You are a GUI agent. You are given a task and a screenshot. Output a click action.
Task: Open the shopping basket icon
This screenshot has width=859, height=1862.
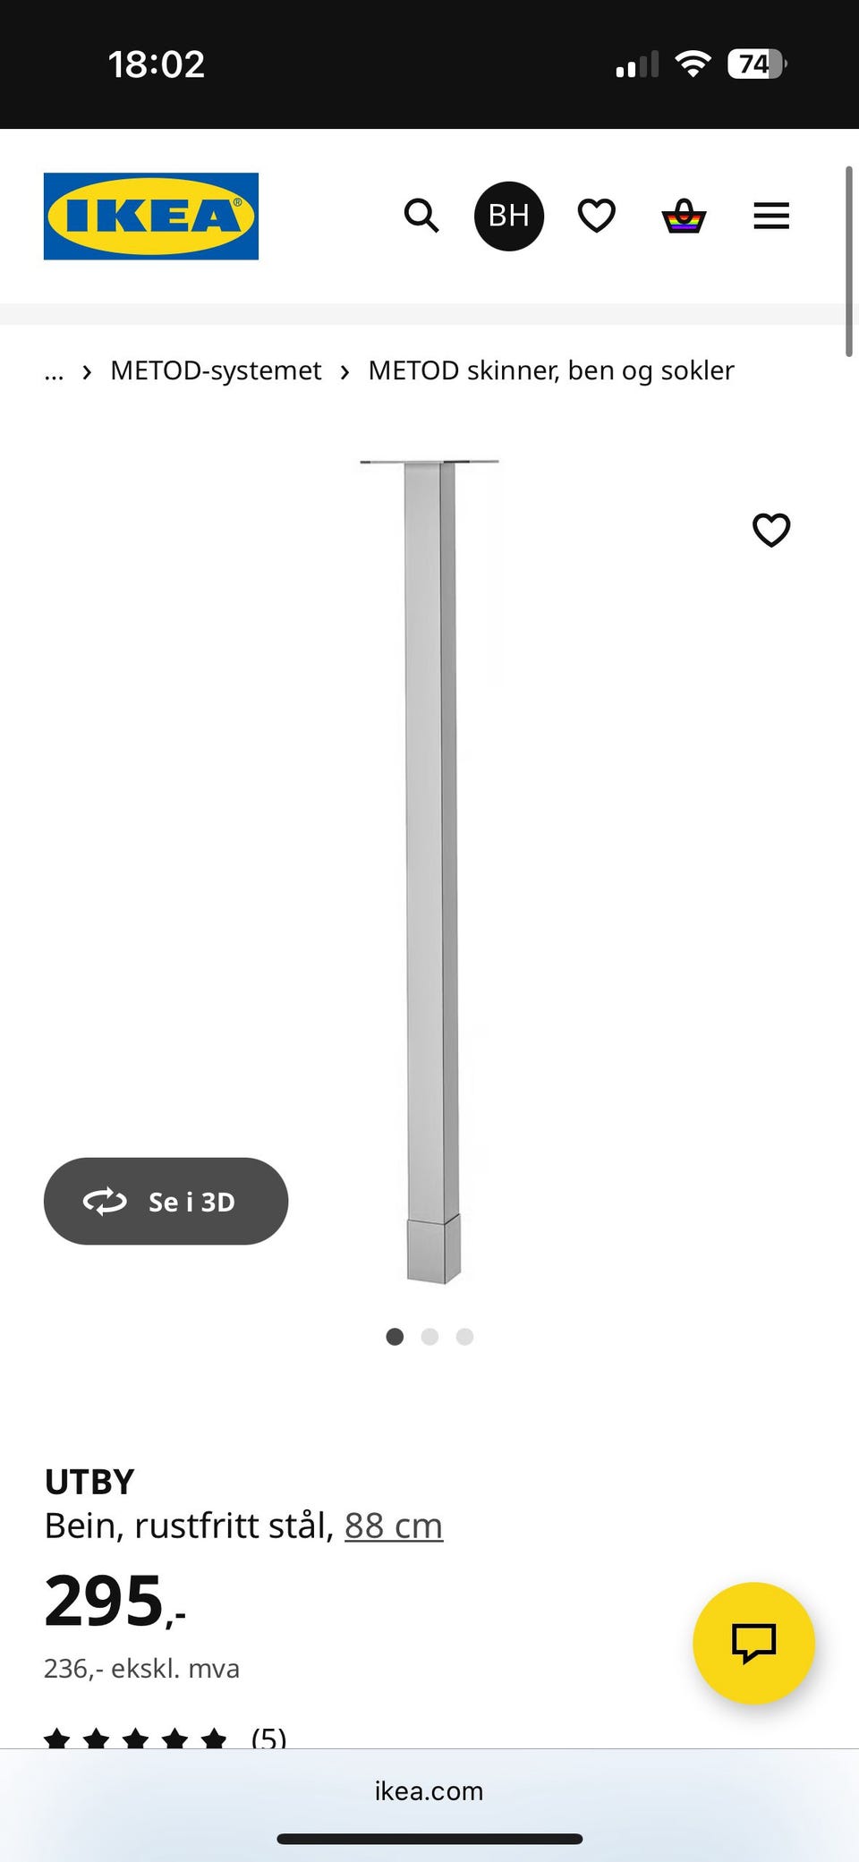click(684, 216)
